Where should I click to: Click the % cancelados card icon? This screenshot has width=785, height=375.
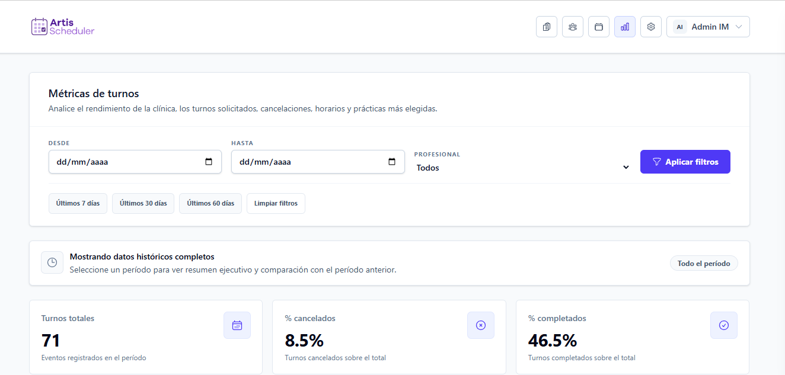point(481,325)
